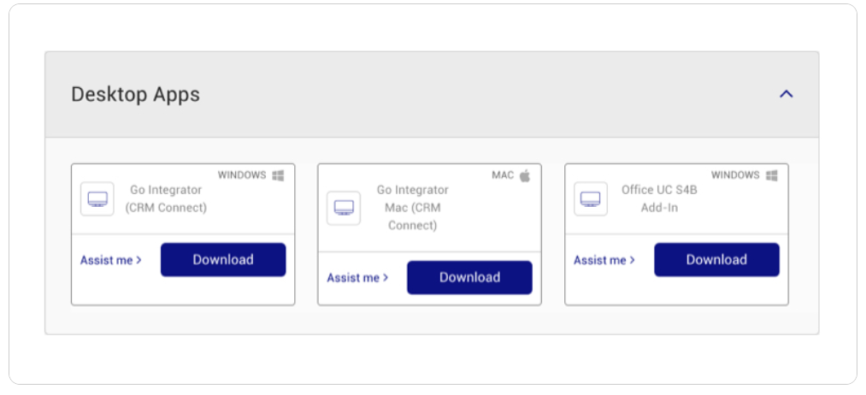Click monitor icon on Office UC S4B card

coord(591,199)
